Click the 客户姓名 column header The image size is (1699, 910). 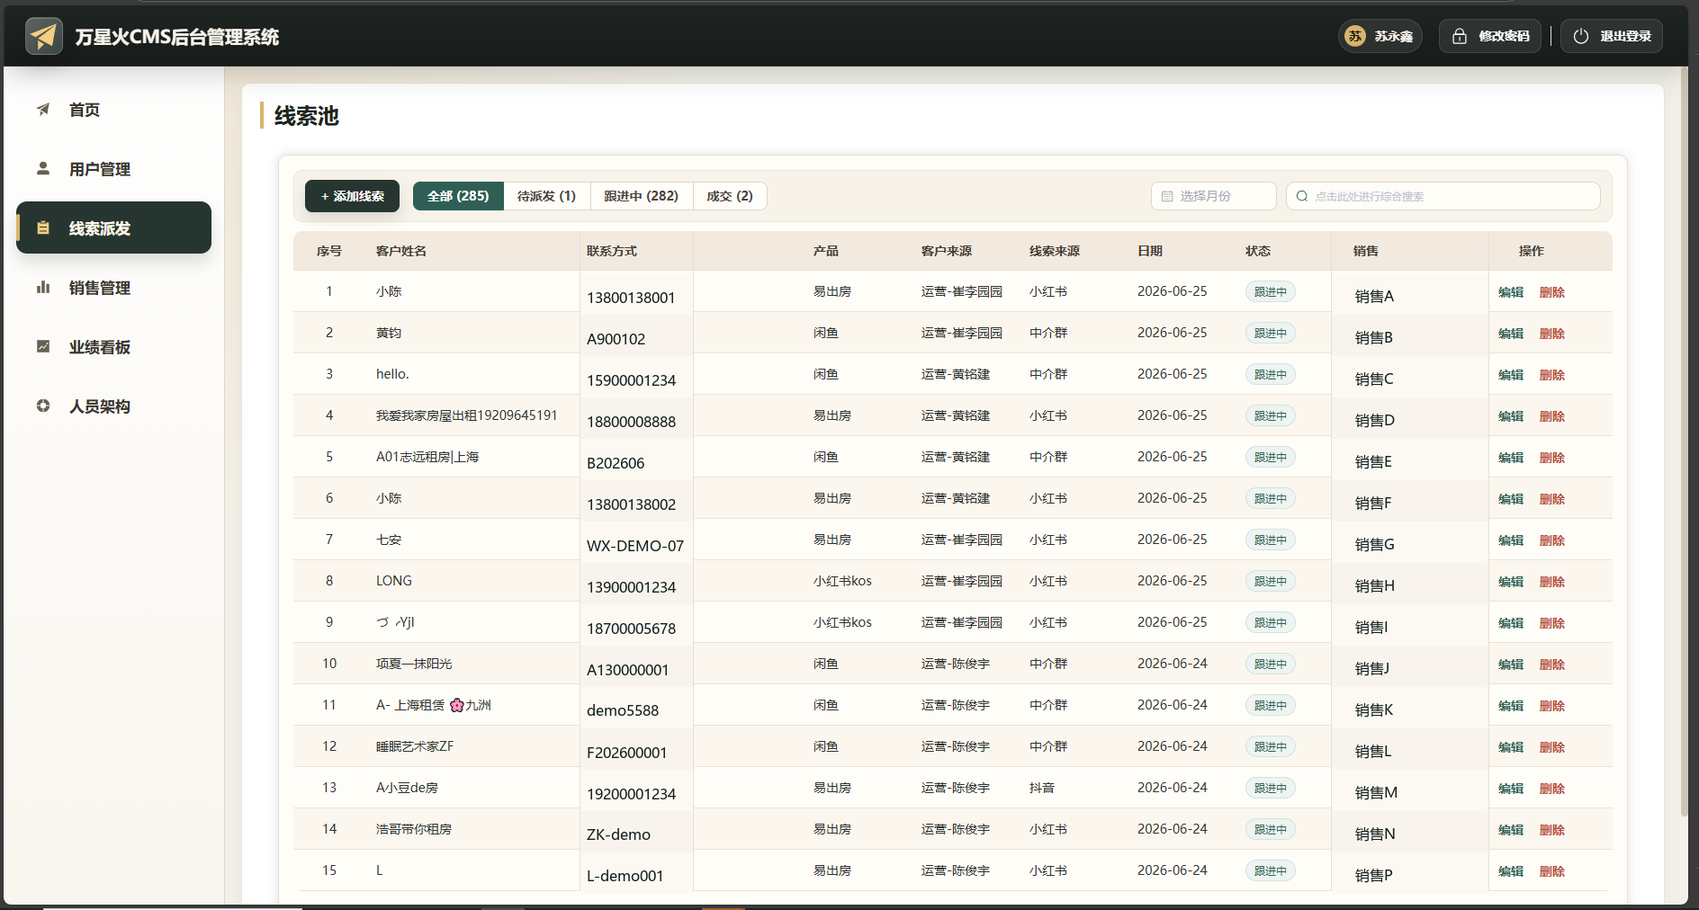point(401,251)
